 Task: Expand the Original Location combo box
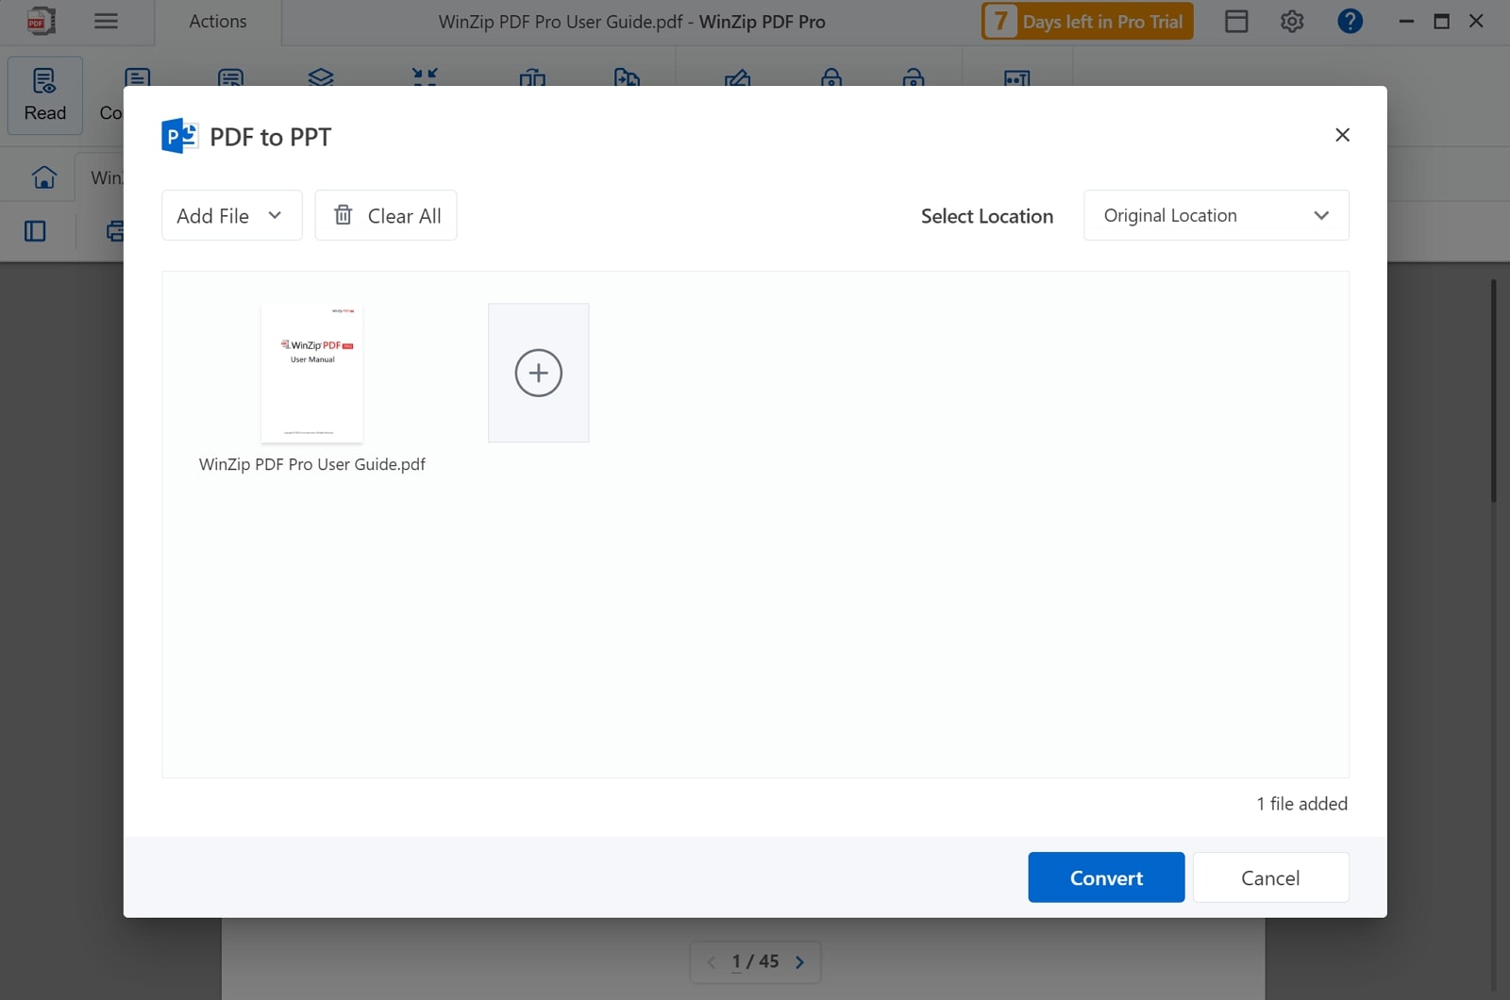[x=1216, y=215]
